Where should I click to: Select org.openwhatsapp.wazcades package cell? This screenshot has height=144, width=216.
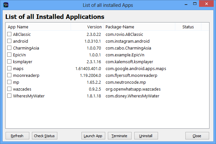133,89
